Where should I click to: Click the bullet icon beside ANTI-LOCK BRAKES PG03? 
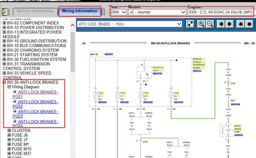15,111
